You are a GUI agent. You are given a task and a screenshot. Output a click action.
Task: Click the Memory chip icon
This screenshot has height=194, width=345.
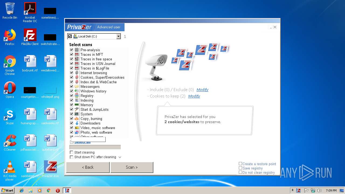pos(77,105)
